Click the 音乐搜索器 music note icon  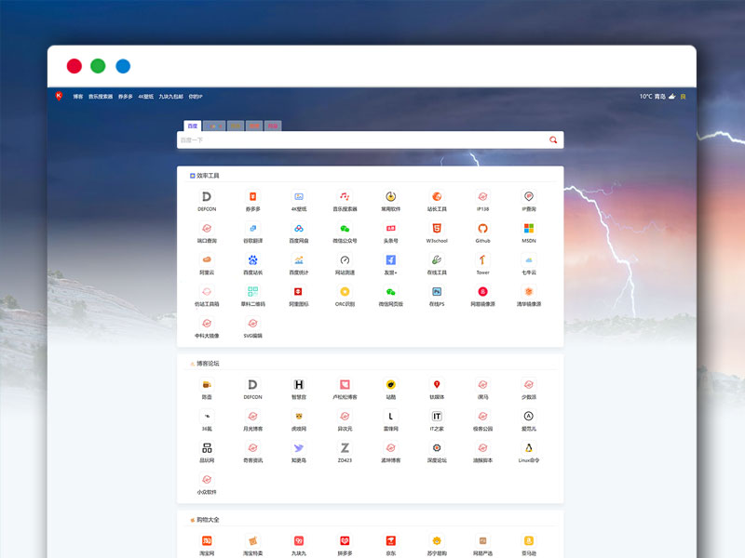[345, 197]
